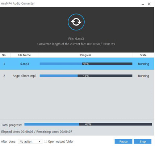Click the Running state of 6.mp3
This screenshot has width=155, height=146.
[143, 64]
